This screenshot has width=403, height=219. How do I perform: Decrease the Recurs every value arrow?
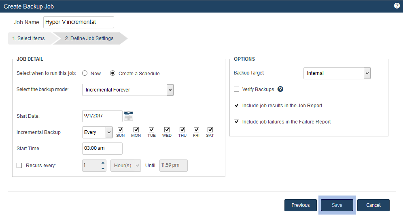pos(103,169)
